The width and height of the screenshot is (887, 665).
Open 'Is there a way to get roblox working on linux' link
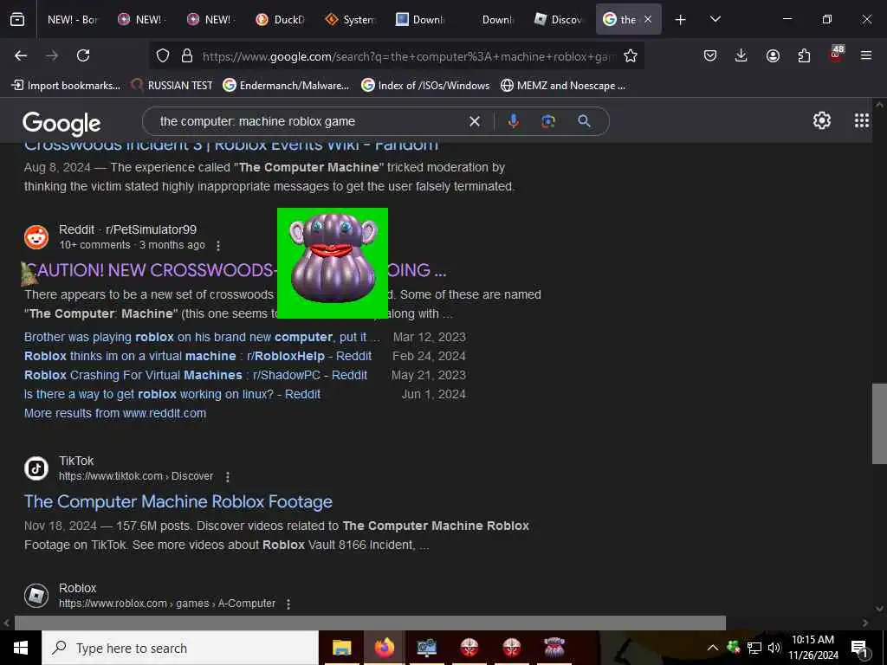(172, 394)
